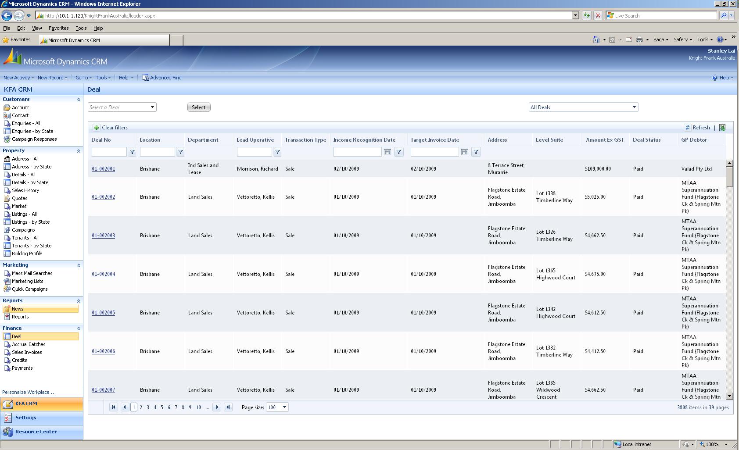Open Quick Campaigns under Marketing

pyautogui.click(x=30, y=289)
